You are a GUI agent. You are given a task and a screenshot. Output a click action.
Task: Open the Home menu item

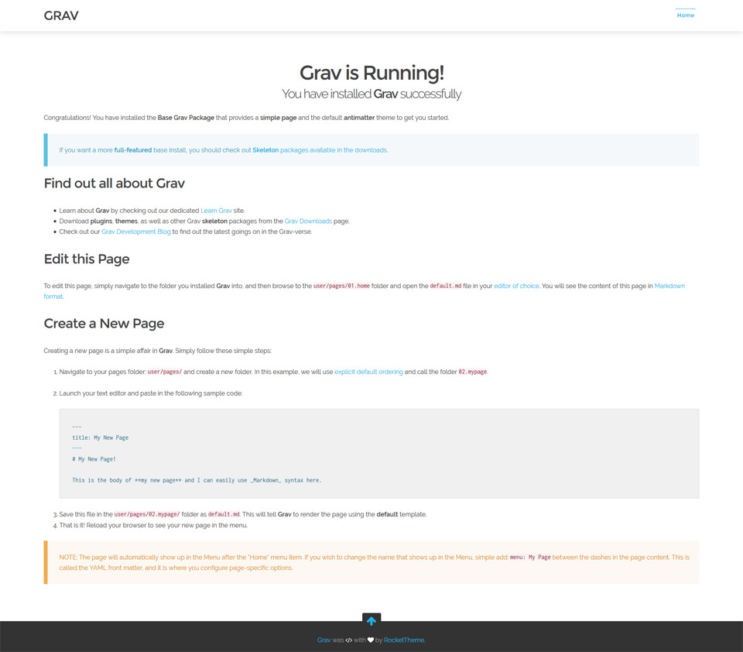coord(685,15)
